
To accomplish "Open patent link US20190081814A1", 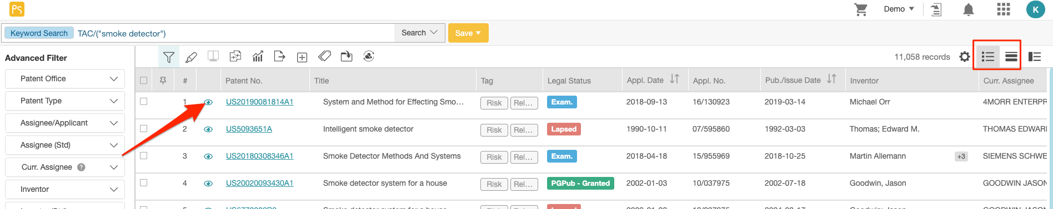I will tap(259, 102).
